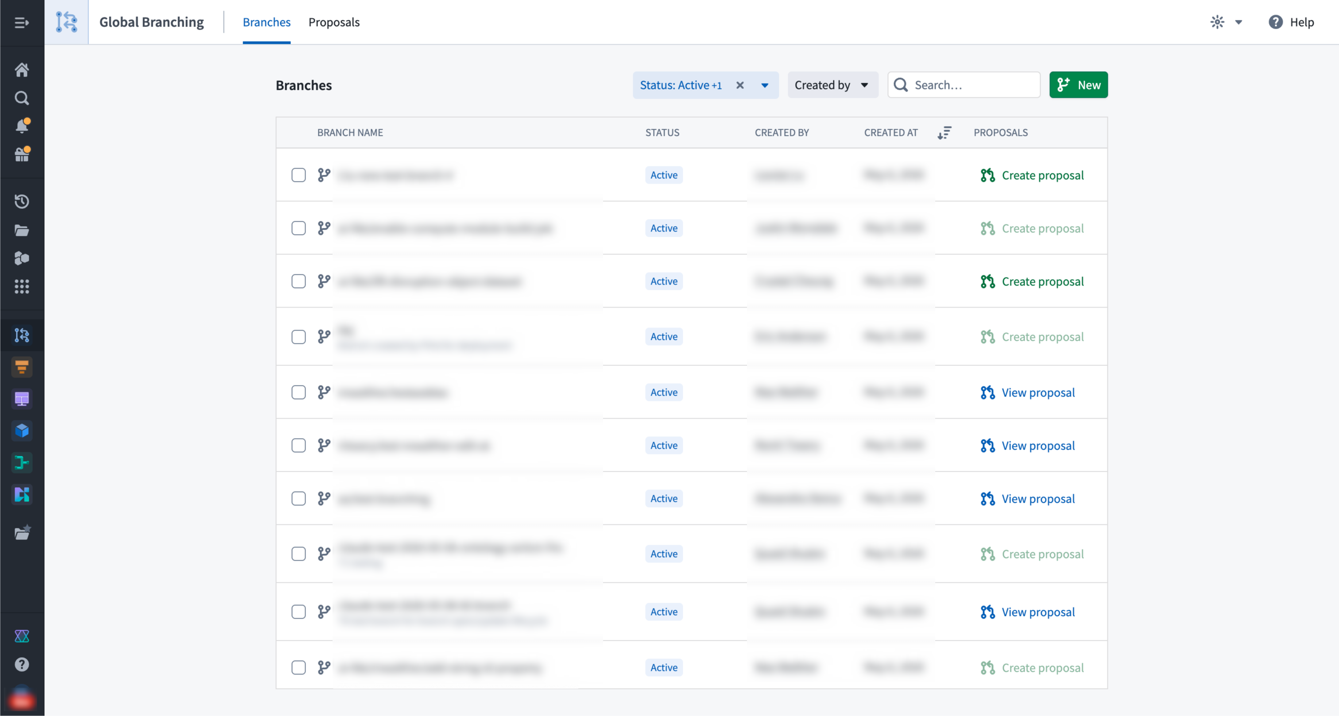The width and height of the screenshot is (1339, 716).
Task: Open the green pipeline app icon
Action: coord(21,462)
